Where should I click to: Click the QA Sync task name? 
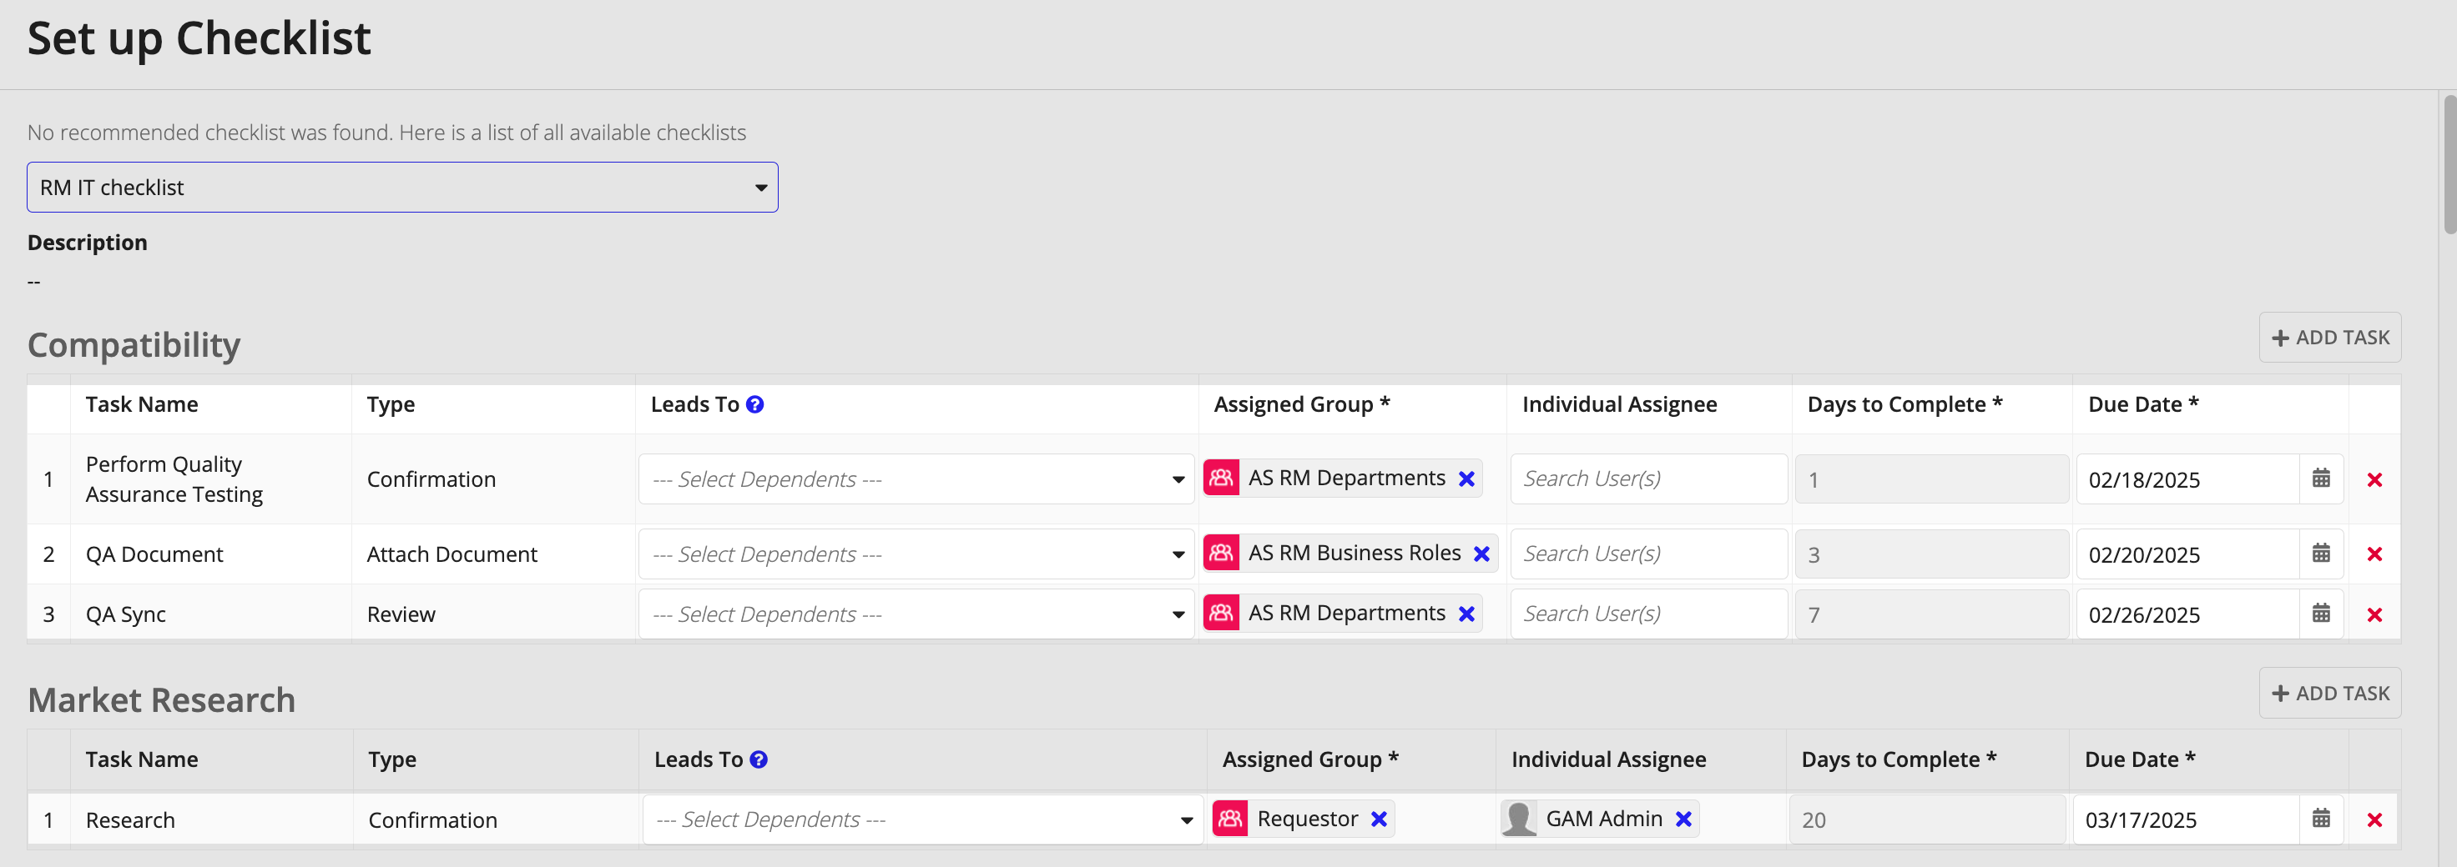click(x=126, y=614)
